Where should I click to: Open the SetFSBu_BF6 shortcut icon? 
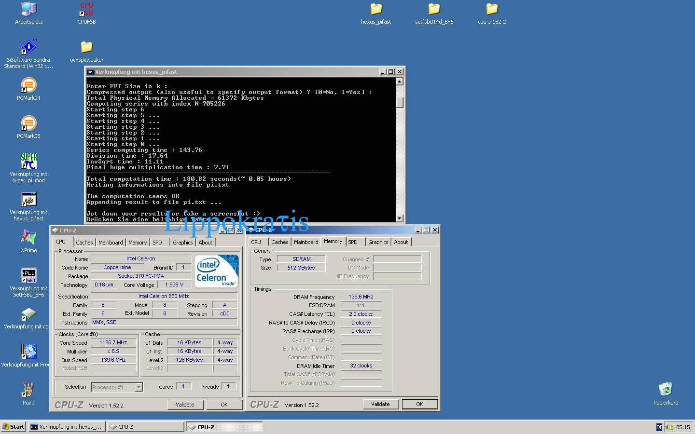point(28,276)
